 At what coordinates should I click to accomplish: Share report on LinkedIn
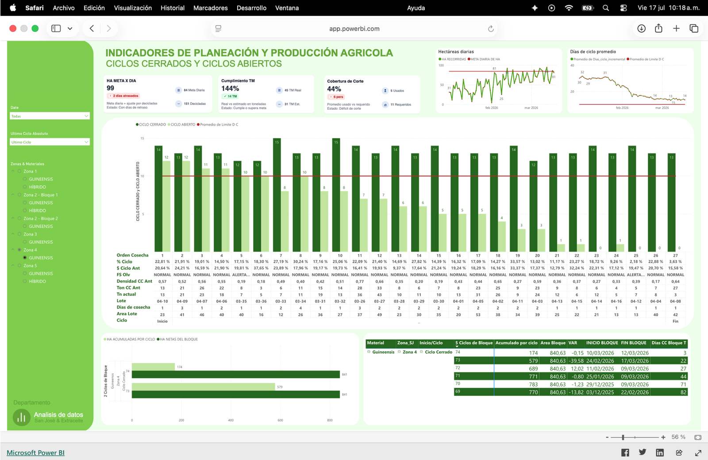[660, 452]
